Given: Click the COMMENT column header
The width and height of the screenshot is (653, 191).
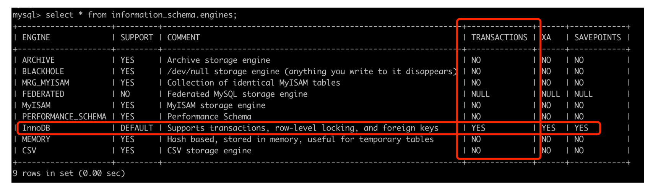Looking at the screenshot, I should pos(184,37).
